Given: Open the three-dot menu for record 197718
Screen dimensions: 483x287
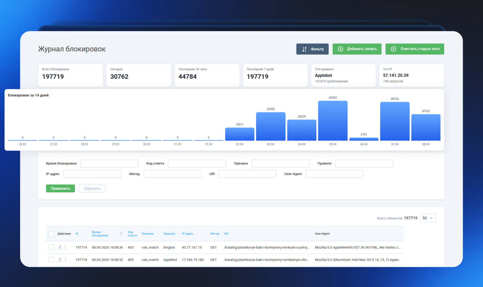Looking at the screenshot, I should [x=66, y=260].
